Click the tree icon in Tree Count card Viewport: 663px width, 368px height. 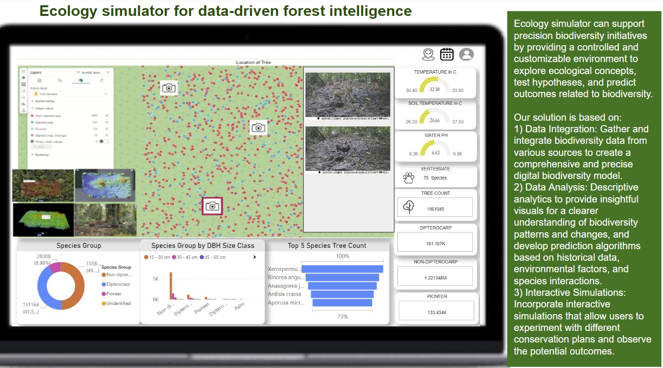point(408,207)
